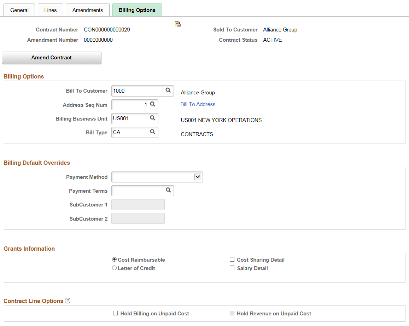The width and height of the screenshot is (409, 326).
Task: Click the empty Payment Terms field
Action: point(138,191)
